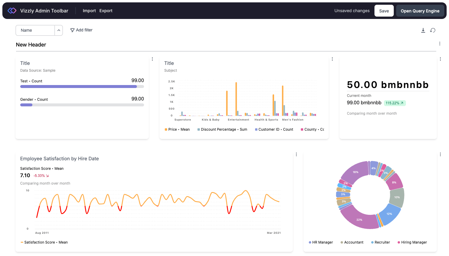The width and height of the screenshot is (449, 256).
Task: Click the download icon in the toolbar
Action: pyautogui.click(x=423, y=30)
